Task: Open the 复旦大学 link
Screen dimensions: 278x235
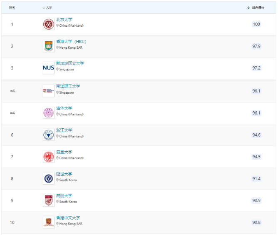Action: [x=64, y=152]
